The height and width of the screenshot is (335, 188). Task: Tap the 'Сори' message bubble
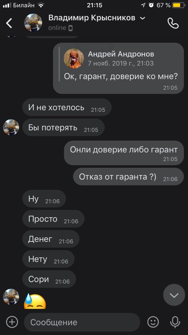[49, 279]
